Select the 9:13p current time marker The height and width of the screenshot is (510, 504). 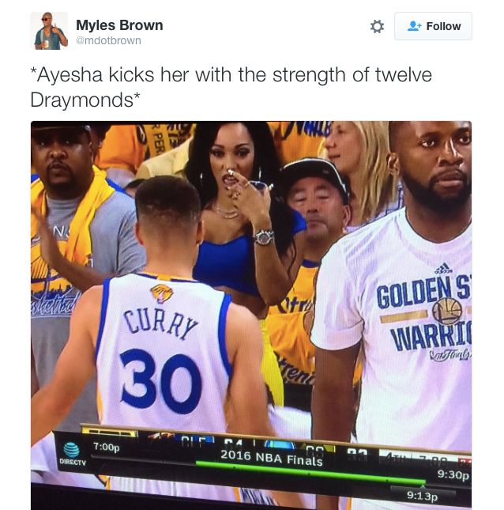[x=422, y=496]
